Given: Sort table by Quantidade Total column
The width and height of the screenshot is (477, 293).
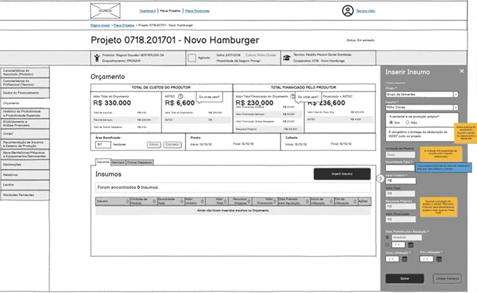Looking at the screenshot, I should (181, 201).
